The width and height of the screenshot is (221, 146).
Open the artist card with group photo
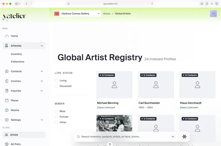(x=114, y=123)
